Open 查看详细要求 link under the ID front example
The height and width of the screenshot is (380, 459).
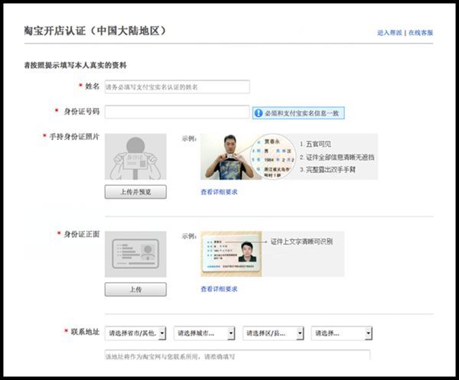click(219, 289)
